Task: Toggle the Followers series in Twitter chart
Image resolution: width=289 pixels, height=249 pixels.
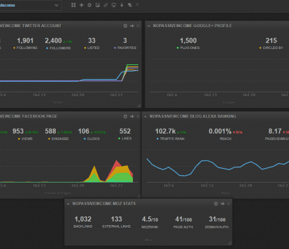Action: click(58, 48)
